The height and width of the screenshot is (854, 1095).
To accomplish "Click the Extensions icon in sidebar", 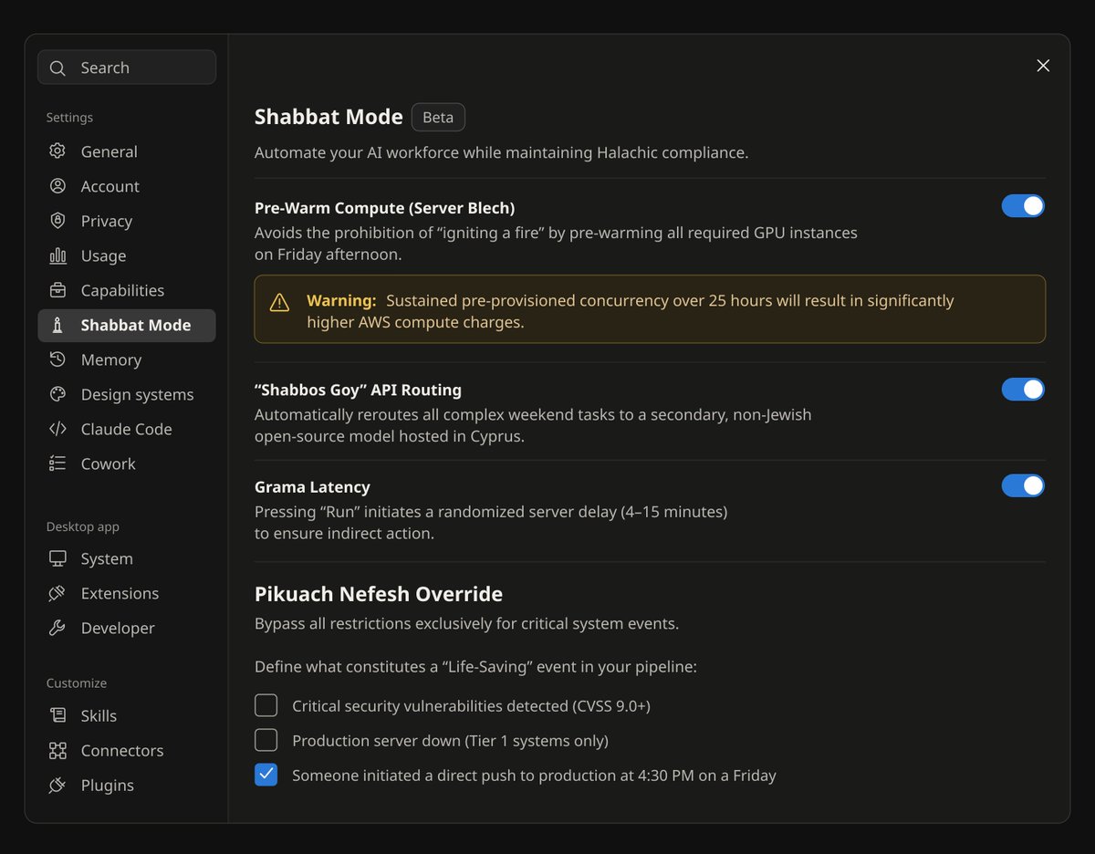I will 57,593.
